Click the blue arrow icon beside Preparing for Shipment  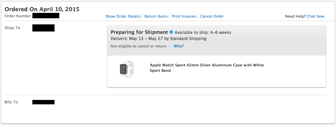pos(171,32)
